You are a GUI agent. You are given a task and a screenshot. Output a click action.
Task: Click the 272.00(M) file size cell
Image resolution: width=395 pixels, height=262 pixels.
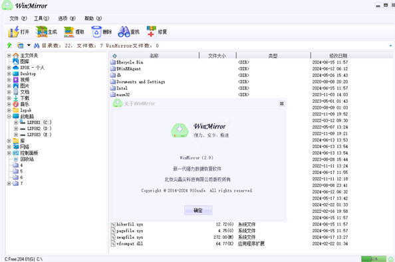[223, 237]
